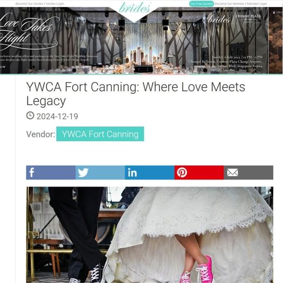283x283 pixels.
Task: Share article on LinkedIn
Action: click(x=150, y=172)
